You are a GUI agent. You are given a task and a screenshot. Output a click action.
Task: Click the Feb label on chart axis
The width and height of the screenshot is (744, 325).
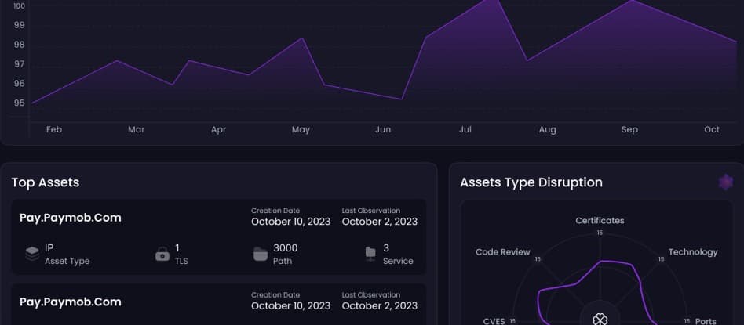[54, 130]
